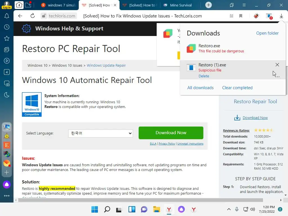The image size is (288, 216).
Task: Click Open folder in Downloads
Action: click(267, 33)
